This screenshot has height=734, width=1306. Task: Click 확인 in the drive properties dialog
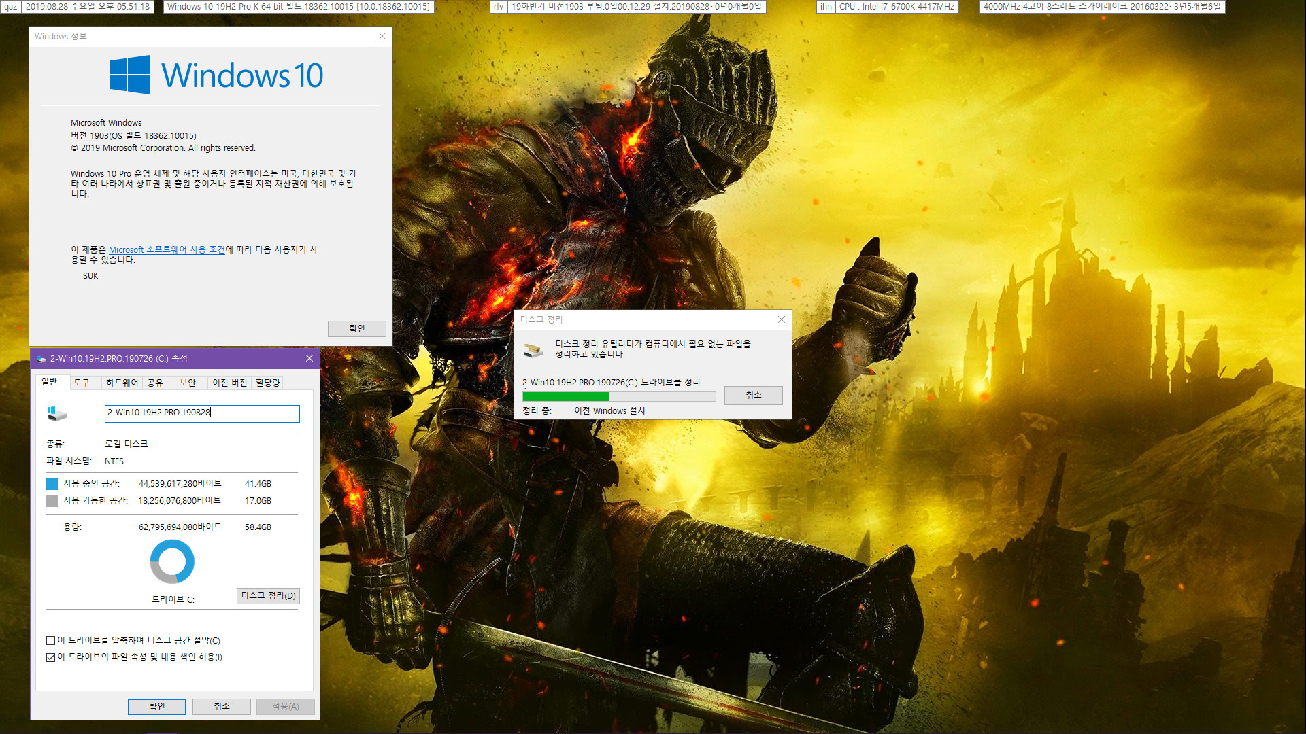click(157, 706)
